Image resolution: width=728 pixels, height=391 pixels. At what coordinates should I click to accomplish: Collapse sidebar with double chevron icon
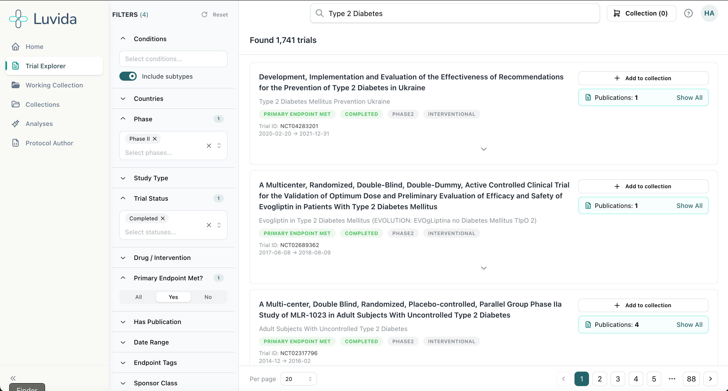pyautogui.click(x=13, y=378)
